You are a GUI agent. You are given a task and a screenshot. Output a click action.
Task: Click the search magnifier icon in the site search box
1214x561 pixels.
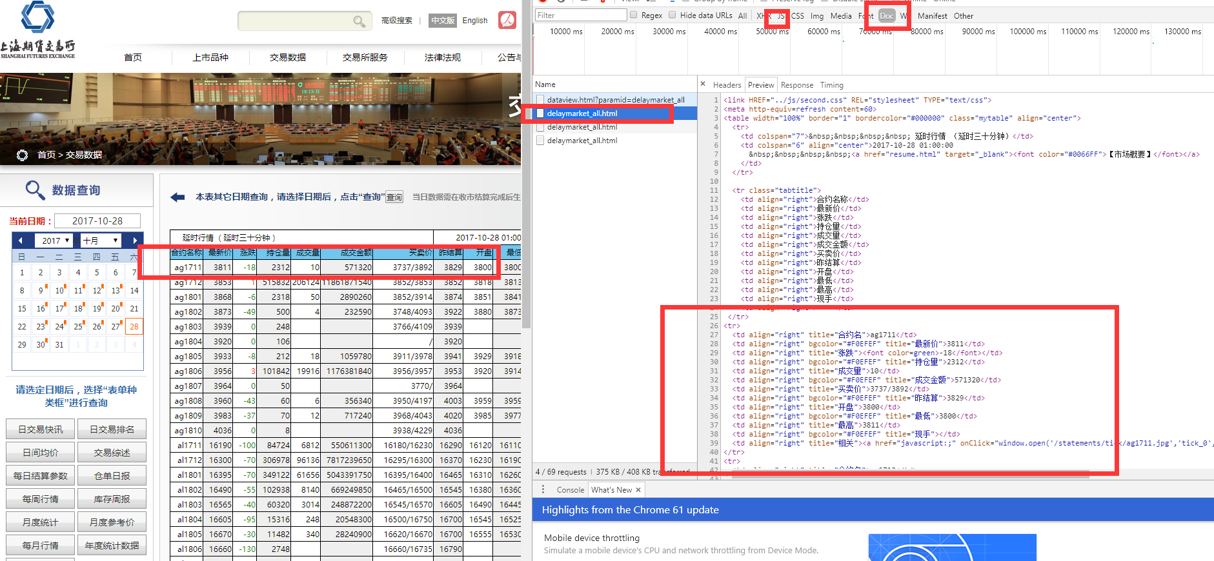[359, 21]
